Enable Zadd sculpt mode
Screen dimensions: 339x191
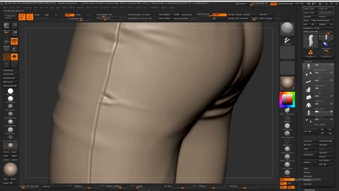tap(69, 15)
